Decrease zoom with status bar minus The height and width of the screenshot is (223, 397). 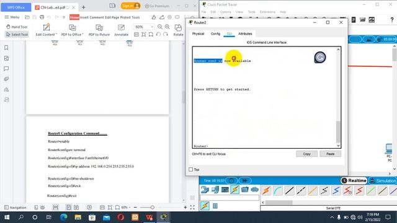click(x=135, y=208)
